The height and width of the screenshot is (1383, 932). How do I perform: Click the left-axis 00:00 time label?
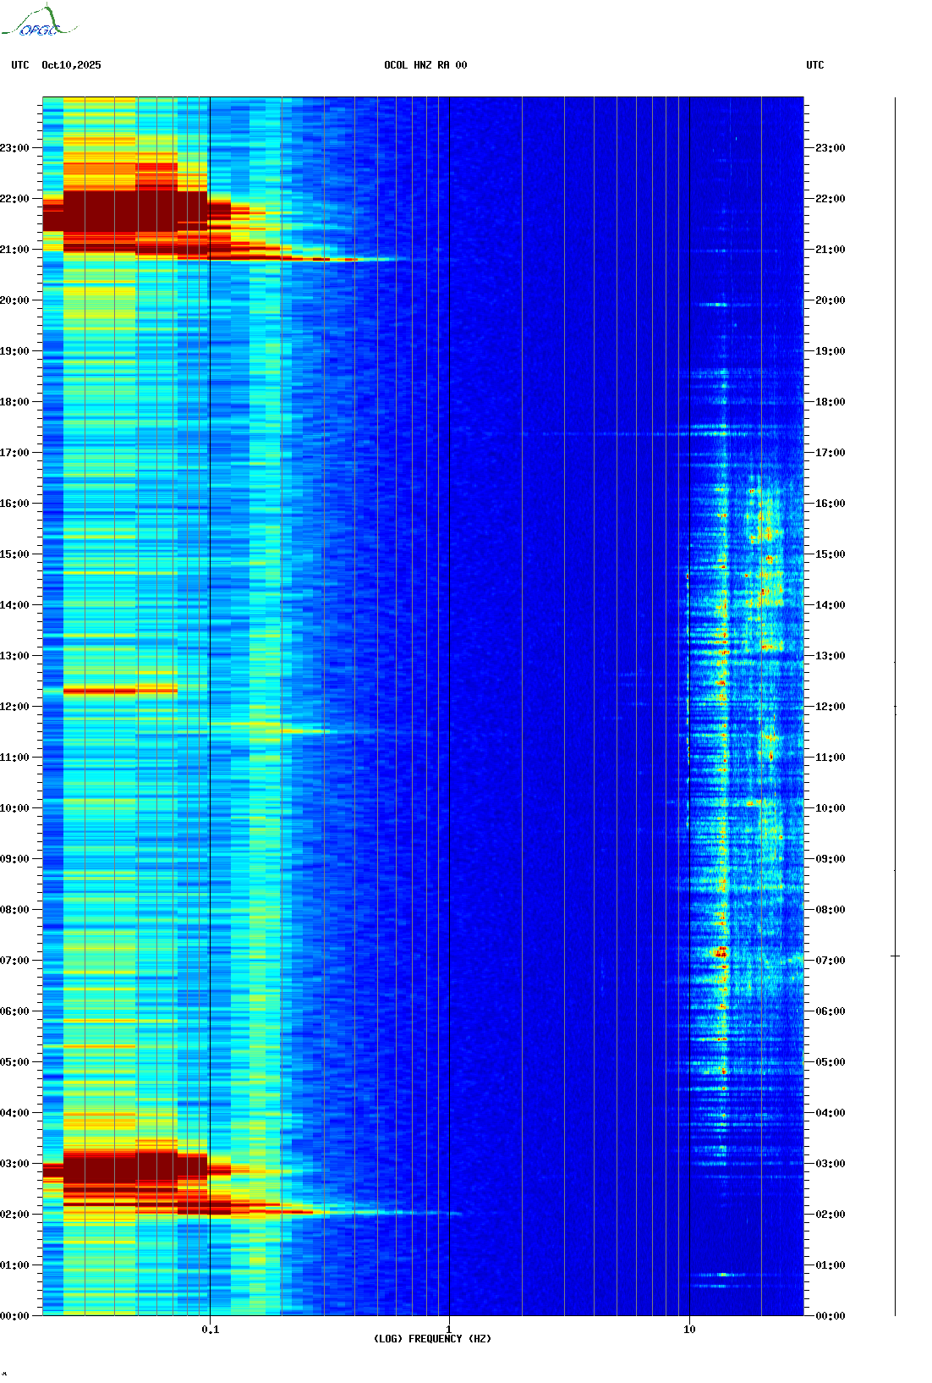[14, 1316]
